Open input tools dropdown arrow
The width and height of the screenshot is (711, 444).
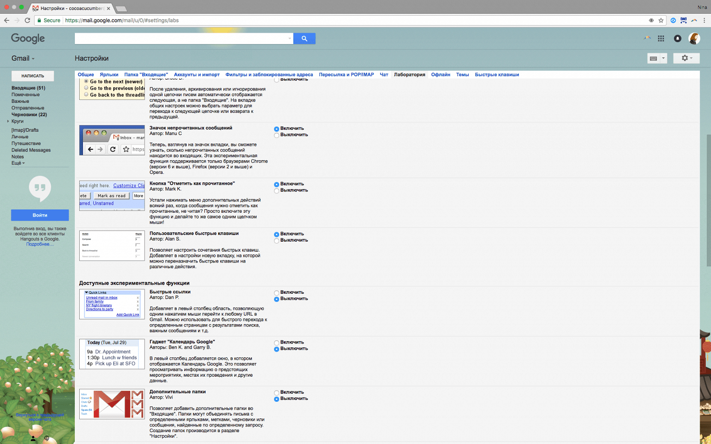[x=663, y=58]
